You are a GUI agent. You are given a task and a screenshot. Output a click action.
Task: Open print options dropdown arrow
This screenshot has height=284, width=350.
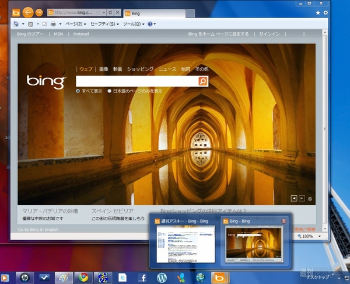click(60, 24)
